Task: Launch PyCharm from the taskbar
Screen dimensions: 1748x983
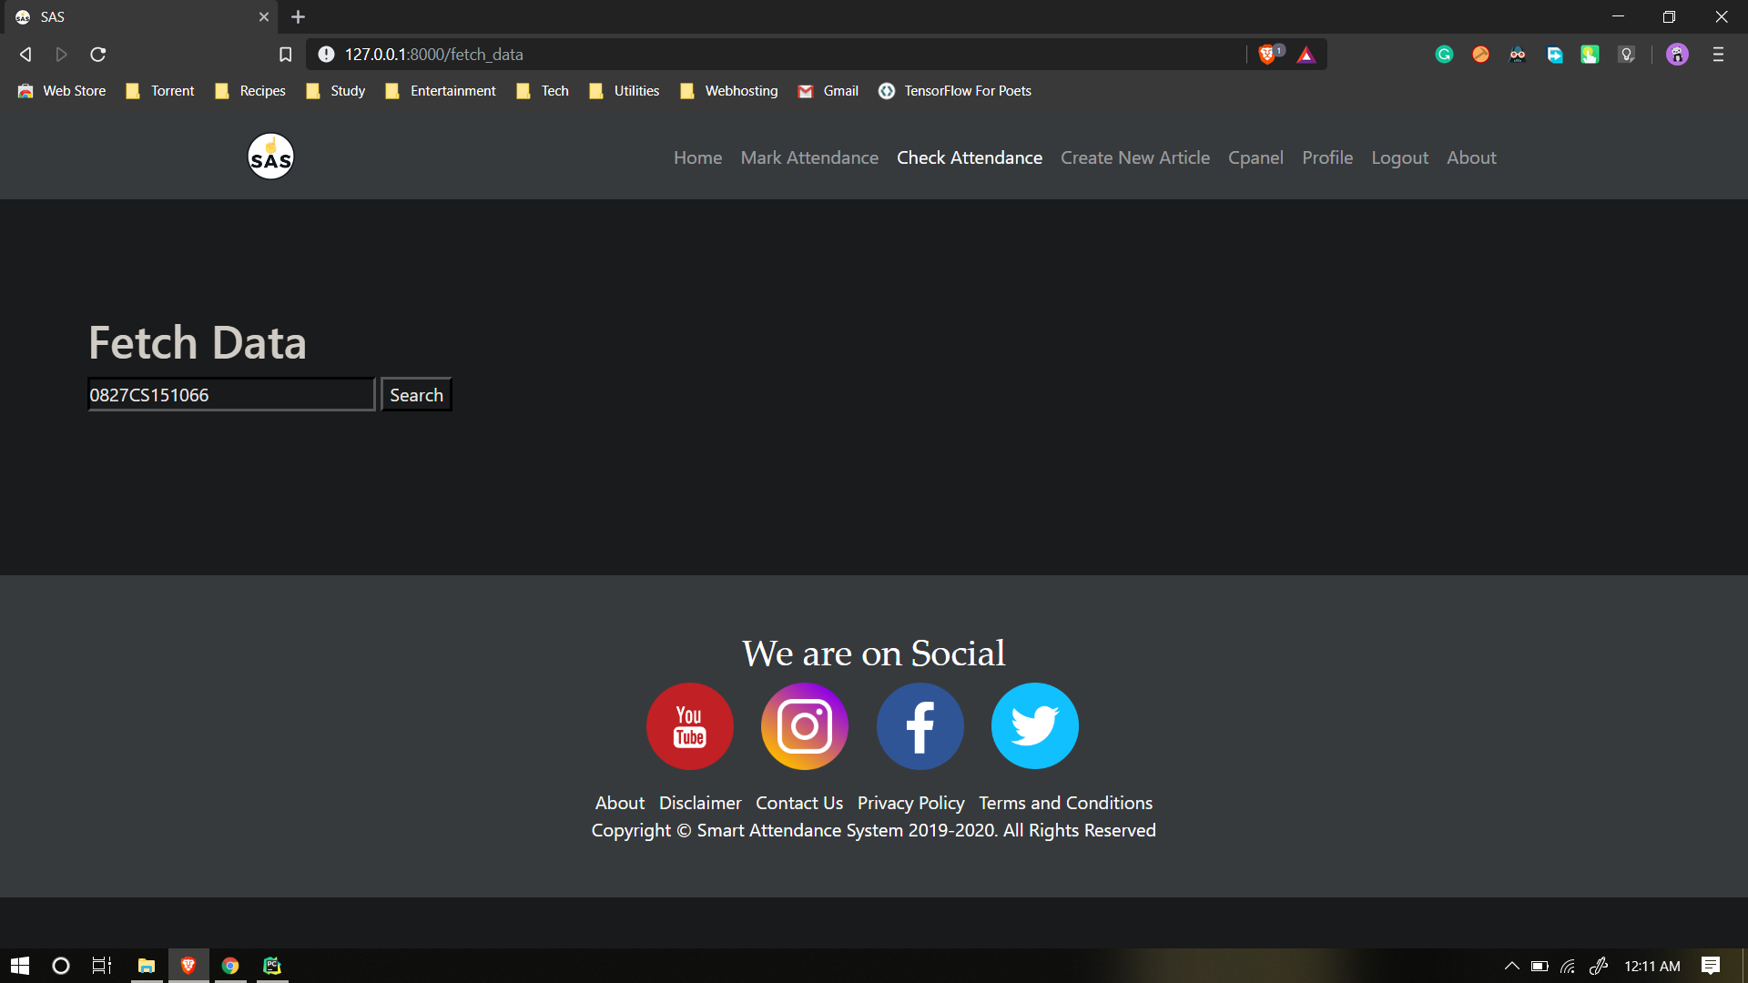Action: [272, 966]
